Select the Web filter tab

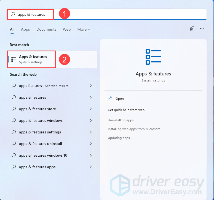67,29
